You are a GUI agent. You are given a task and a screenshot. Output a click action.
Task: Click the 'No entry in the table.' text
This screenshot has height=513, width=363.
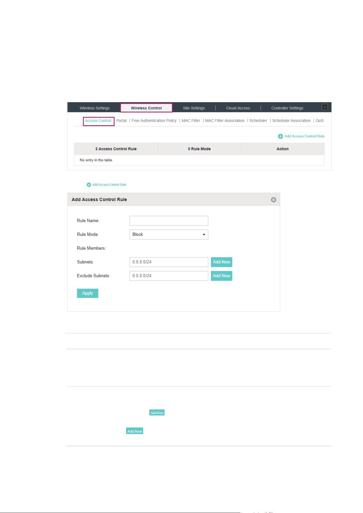click(x=96, y=160)
